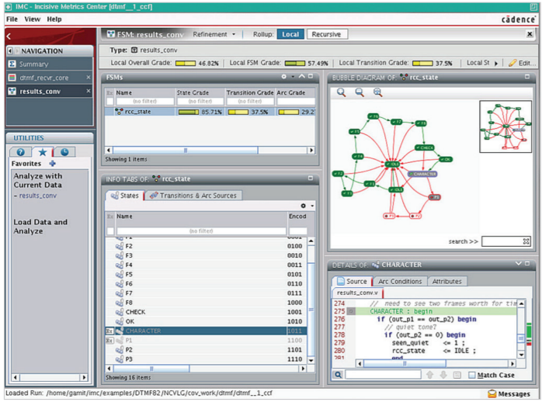542x402 pixels.
Task: Select the CHECK state row
Action: click(x=206, y=312)
